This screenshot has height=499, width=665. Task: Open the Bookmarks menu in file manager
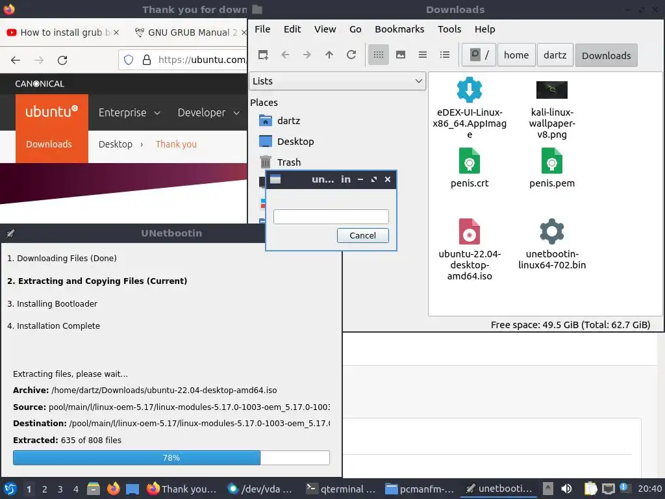pyautogui.click(x=399, y=29)
